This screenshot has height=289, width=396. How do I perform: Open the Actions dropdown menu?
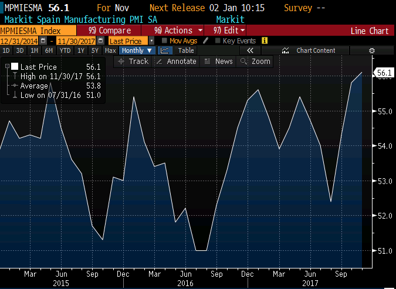pyautogui.click(x=178, y=30)
